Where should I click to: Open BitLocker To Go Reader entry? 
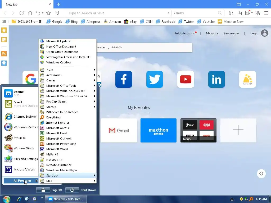67,112
